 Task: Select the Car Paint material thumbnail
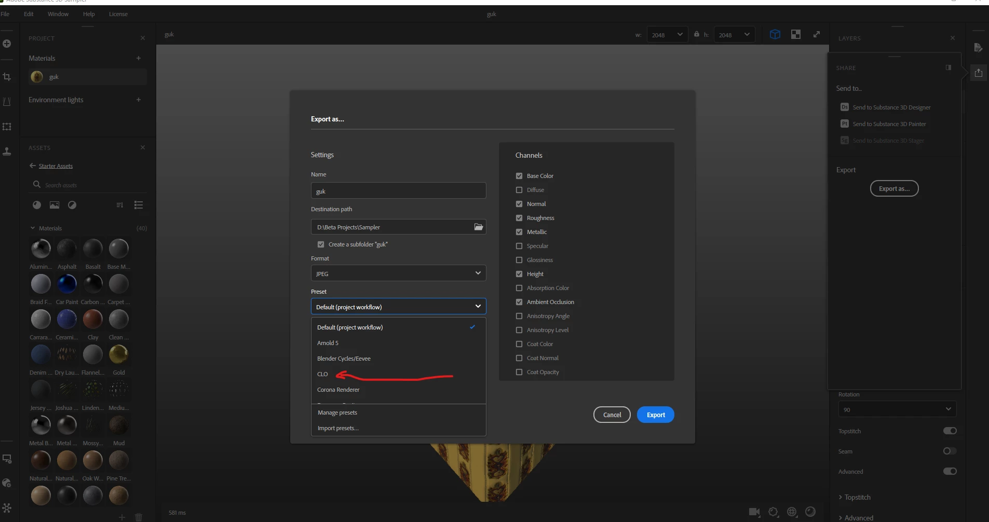(x=67, y=284)
